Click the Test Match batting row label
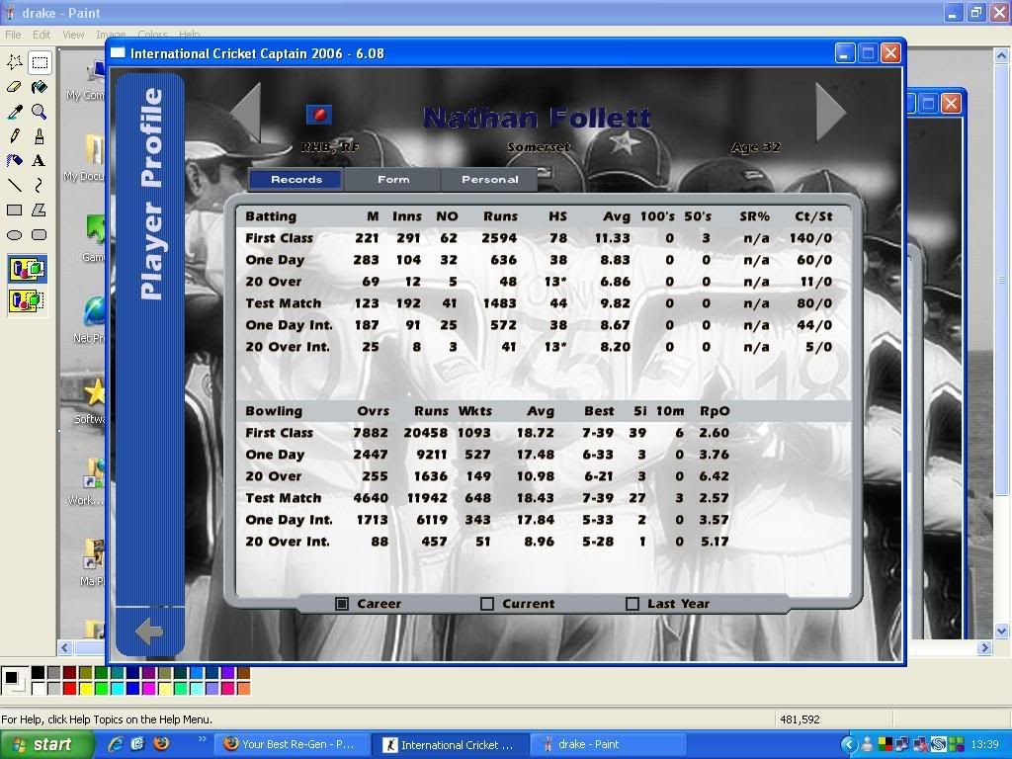 (283, 303)
